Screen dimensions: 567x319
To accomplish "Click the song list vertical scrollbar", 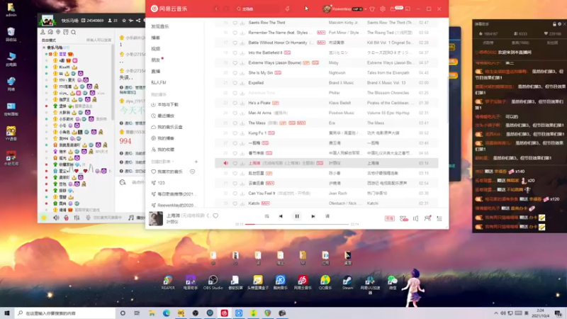I will 447,99.
